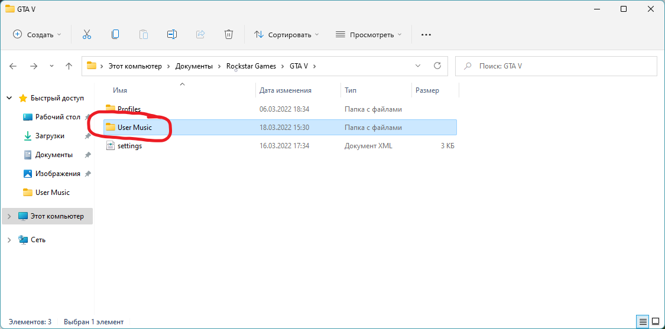Open the recent locations dropdown chevron
The height and width of the screenshot is (329, 665).
point(51,66)
